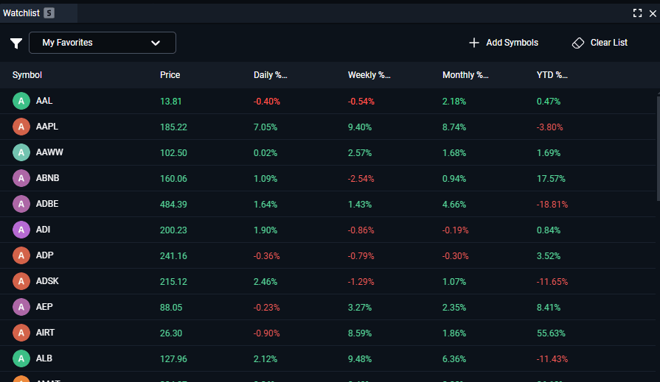
Task: Sort by Monthly % column header
Action: pyautogui.click(x=465, y=75)
